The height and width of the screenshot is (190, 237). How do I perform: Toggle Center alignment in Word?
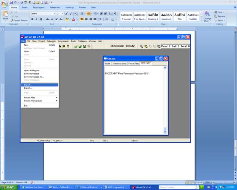click(86, 19)
